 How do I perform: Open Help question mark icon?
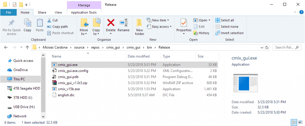301,12
